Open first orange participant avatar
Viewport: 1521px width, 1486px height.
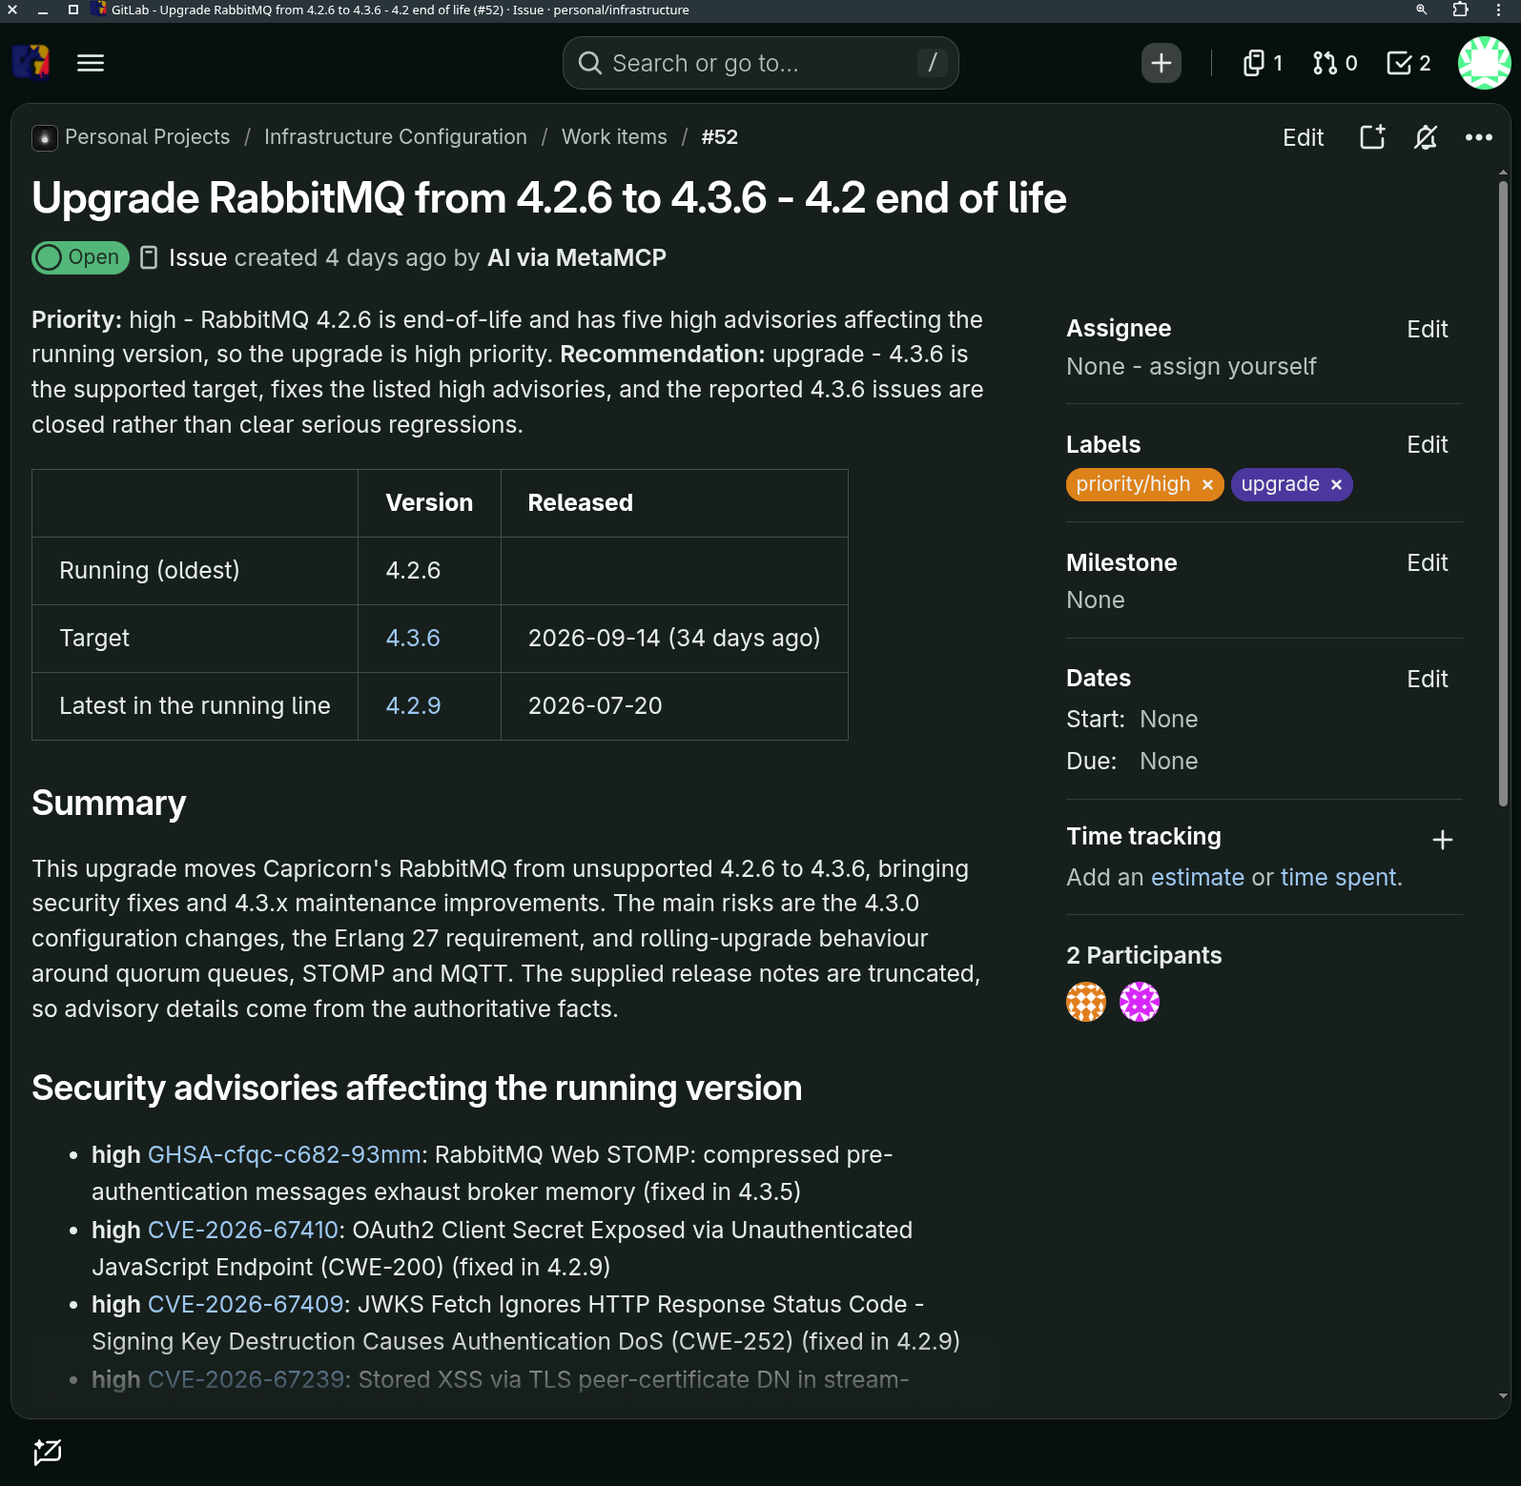pos(1086,1002)
